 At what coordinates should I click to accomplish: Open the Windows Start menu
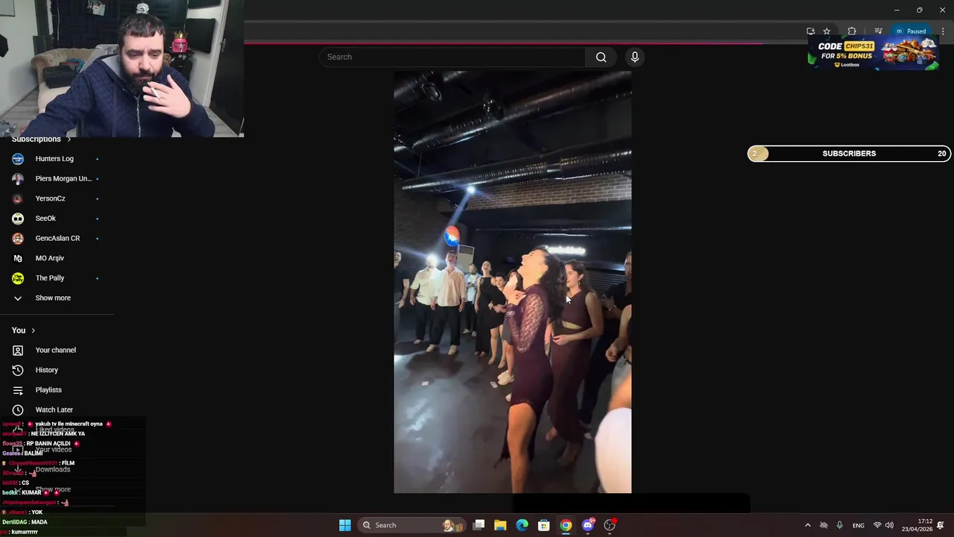pyautogui.click(x=345, y=525)
